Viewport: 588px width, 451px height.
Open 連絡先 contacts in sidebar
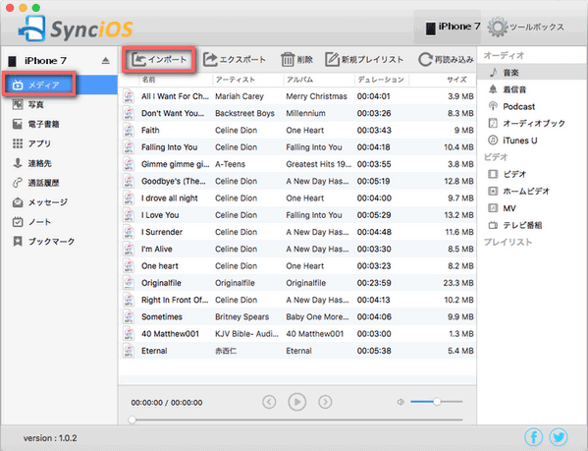point(31,163)
